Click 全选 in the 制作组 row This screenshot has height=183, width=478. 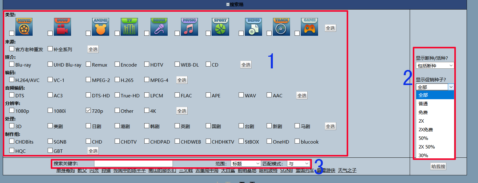click(93, 151)
